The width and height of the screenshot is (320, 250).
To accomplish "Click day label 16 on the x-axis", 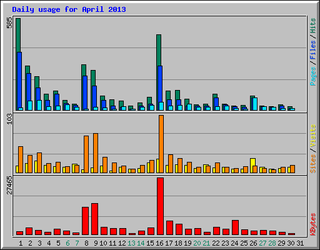I will pyautogui.click(x=159, y=243).
